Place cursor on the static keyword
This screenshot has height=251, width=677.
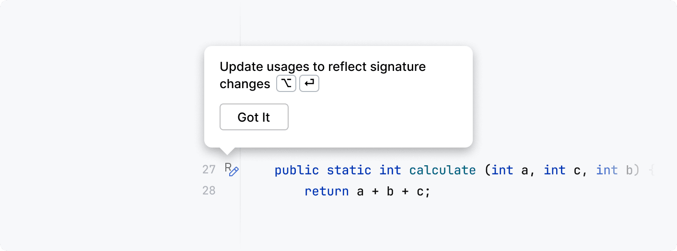(x=349, y=170)
